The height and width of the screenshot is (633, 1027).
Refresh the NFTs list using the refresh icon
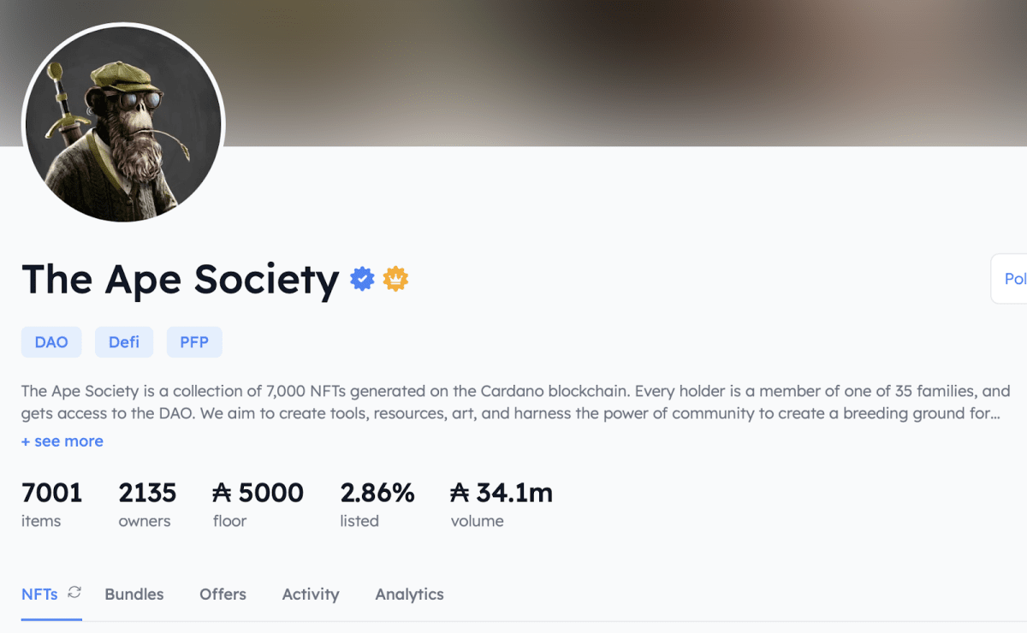pyautogui.click(x=74, y=593)
